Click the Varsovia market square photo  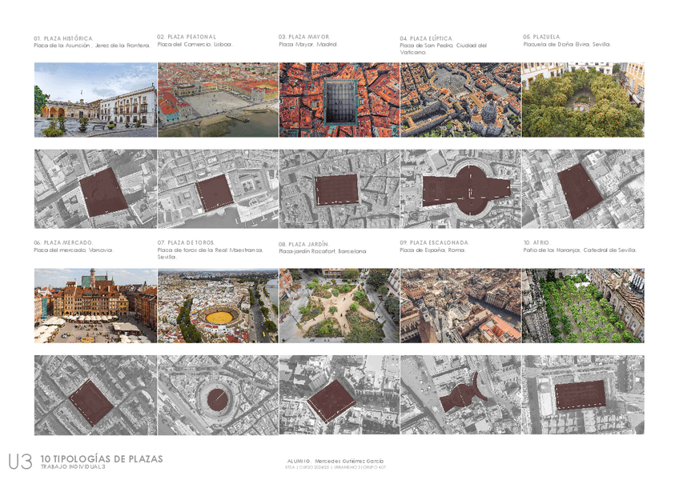click(x=95, y=306)
